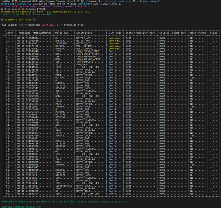This screenshot has width=221, height=208.
Task: Click the Link rate column header
Action: [x=115, y=33]
